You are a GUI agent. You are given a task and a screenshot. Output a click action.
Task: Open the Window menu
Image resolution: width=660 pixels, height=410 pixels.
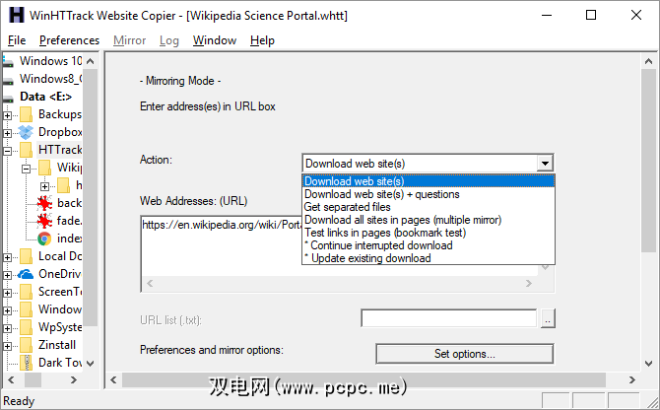(215, 40)
